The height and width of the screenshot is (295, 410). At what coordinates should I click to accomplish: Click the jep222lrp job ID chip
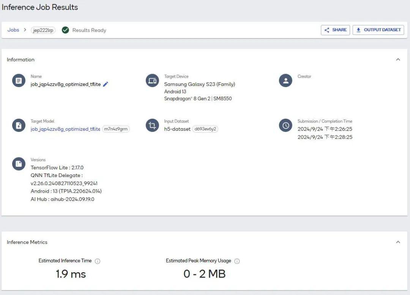click(x=43, y=30)
